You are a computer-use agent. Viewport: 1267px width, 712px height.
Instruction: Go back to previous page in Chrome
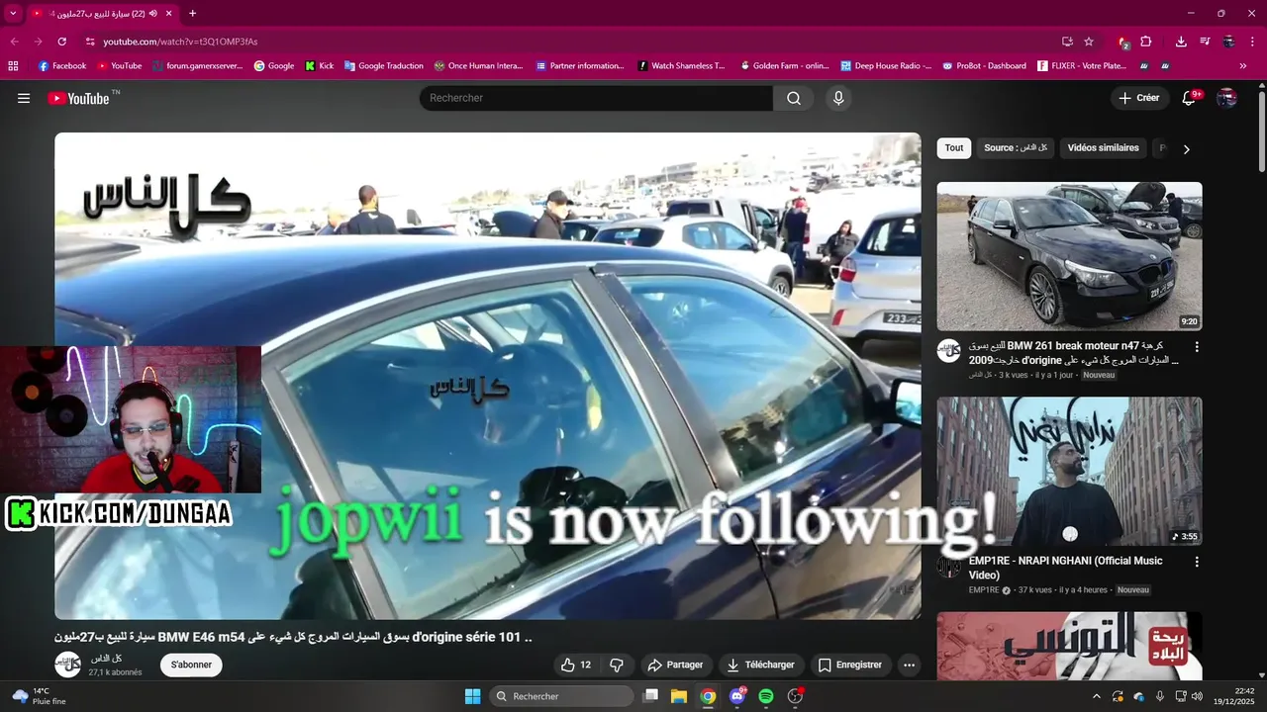pos(14,42)
